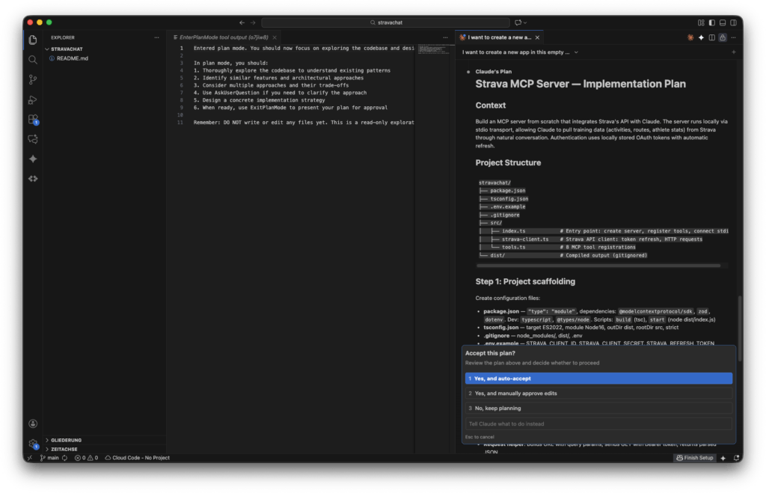Viewport: 766px width, 493px height.
Task: Open the Gemini sparkle view in activity bar
Action: click(x=33, y=159)
